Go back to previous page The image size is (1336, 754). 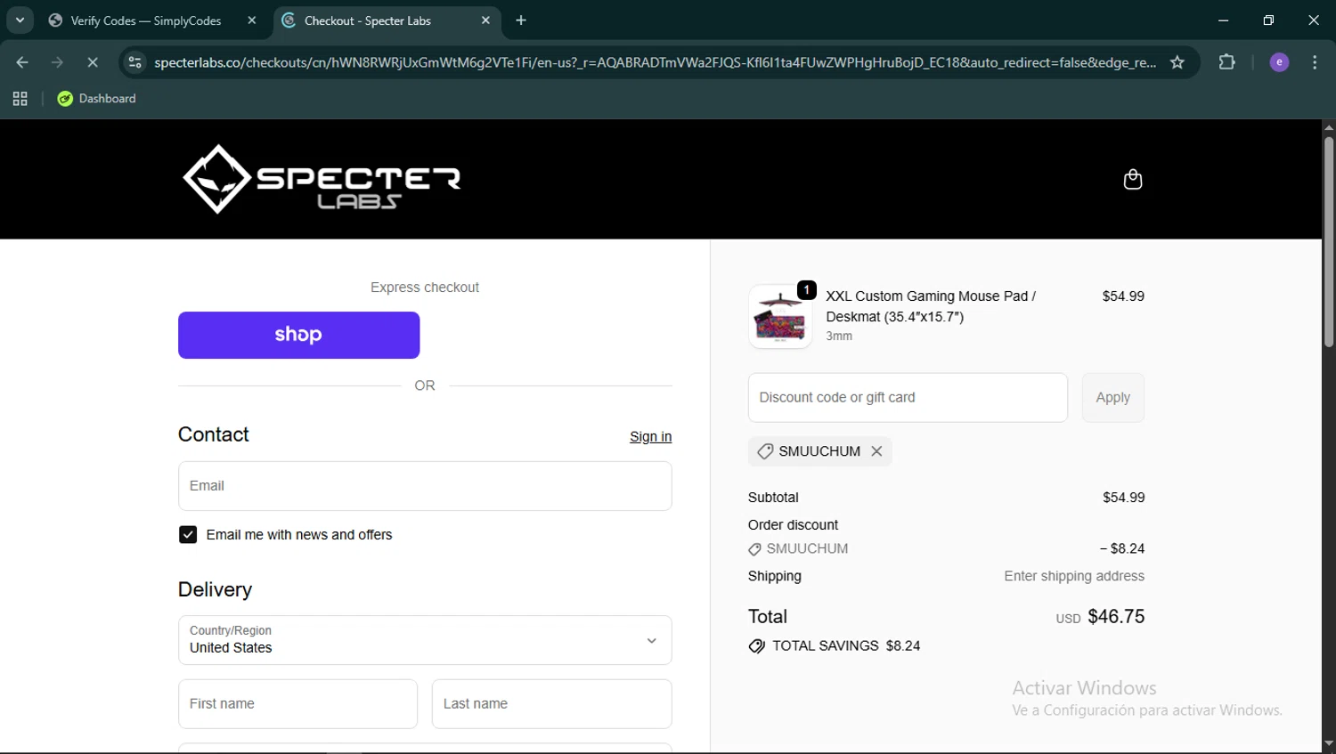22,62
